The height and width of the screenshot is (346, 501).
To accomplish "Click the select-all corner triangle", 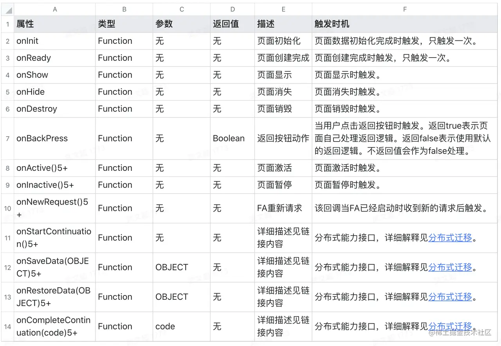I will coord(8,10).
